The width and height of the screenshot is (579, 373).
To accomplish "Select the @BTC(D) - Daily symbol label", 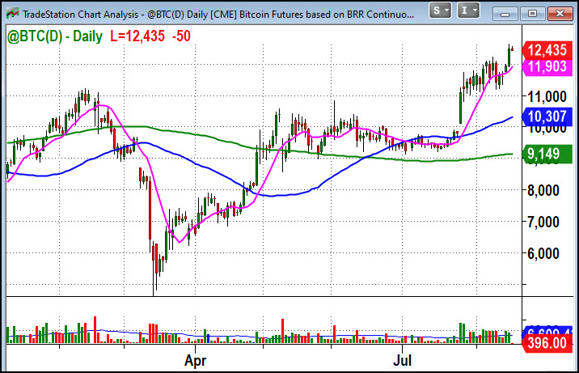I will pyautogui.click(x=55, y=36).
